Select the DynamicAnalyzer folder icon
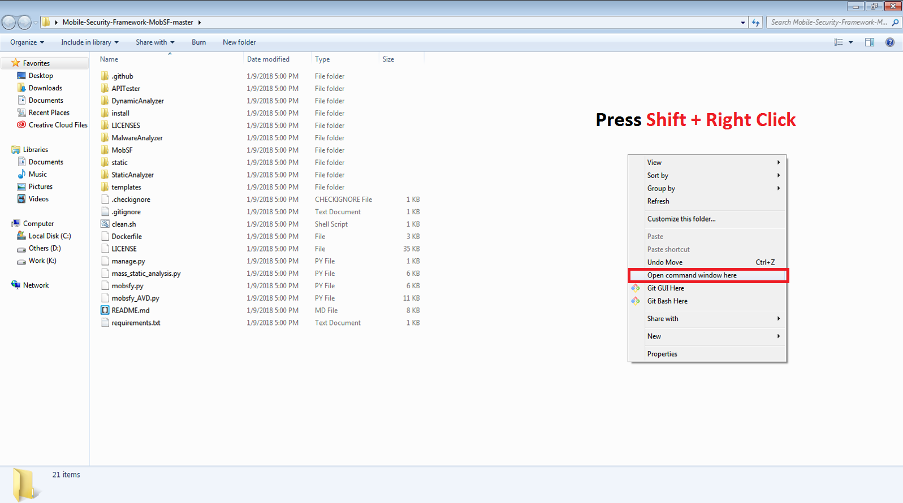 [105, 101]
